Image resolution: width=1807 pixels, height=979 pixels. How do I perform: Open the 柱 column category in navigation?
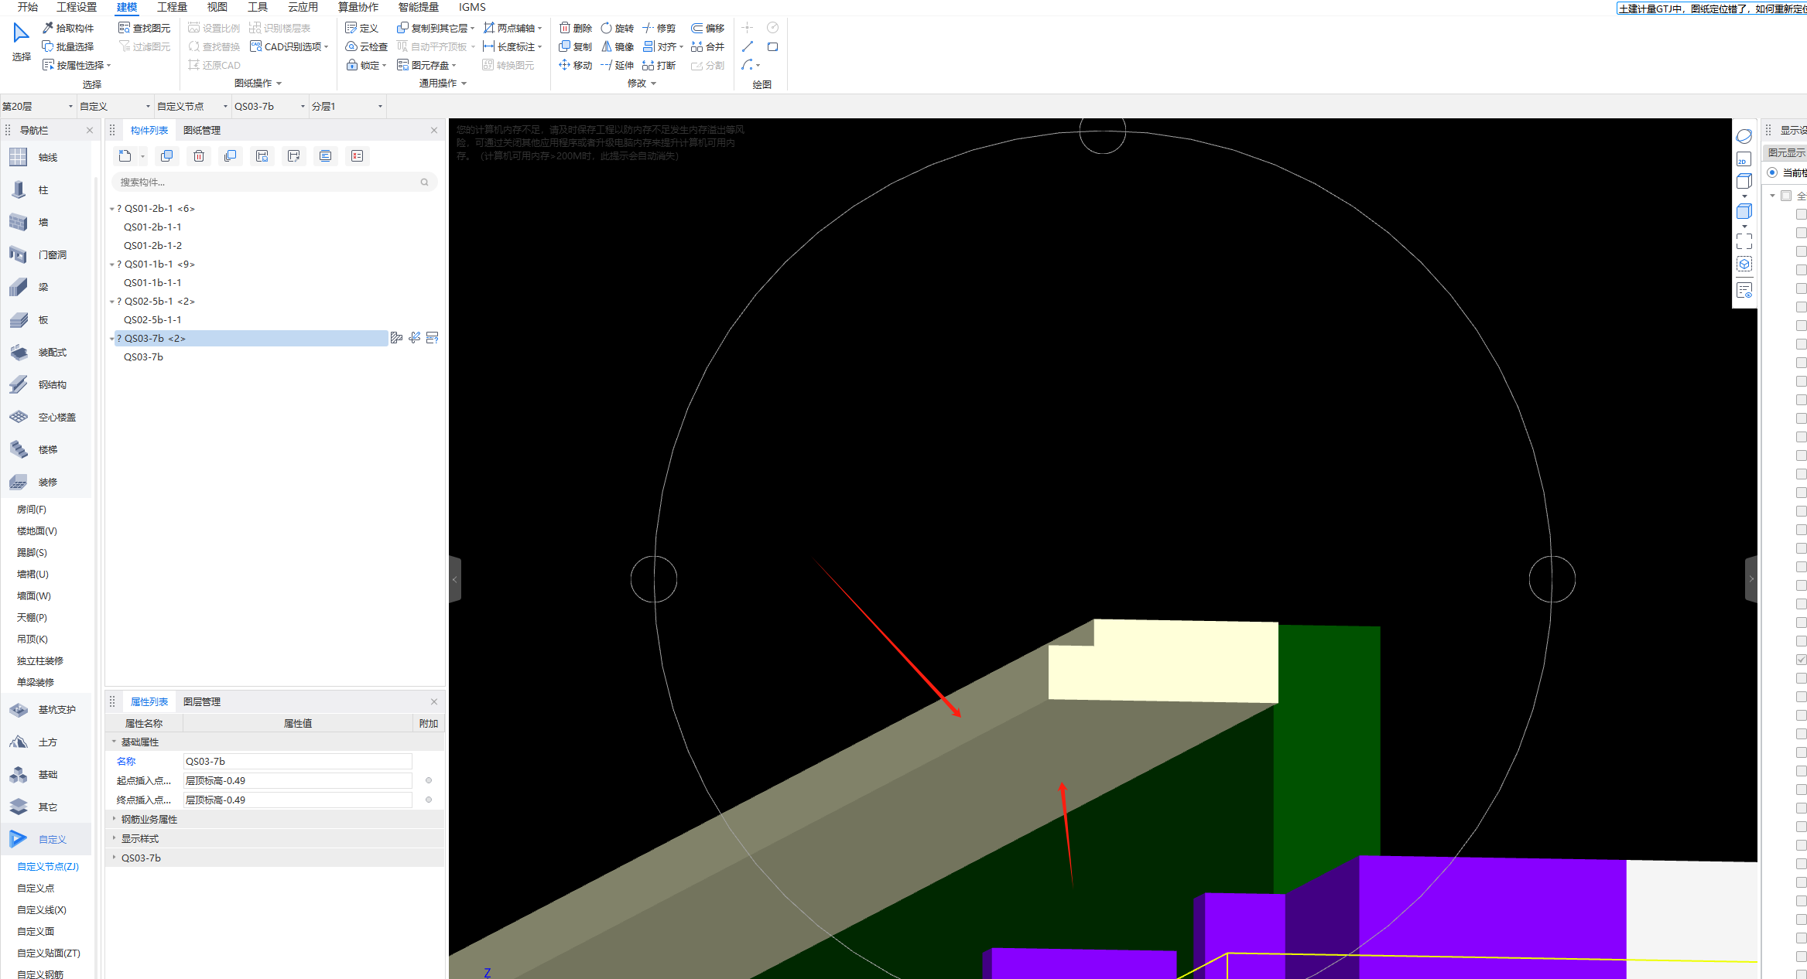[43, 189]
